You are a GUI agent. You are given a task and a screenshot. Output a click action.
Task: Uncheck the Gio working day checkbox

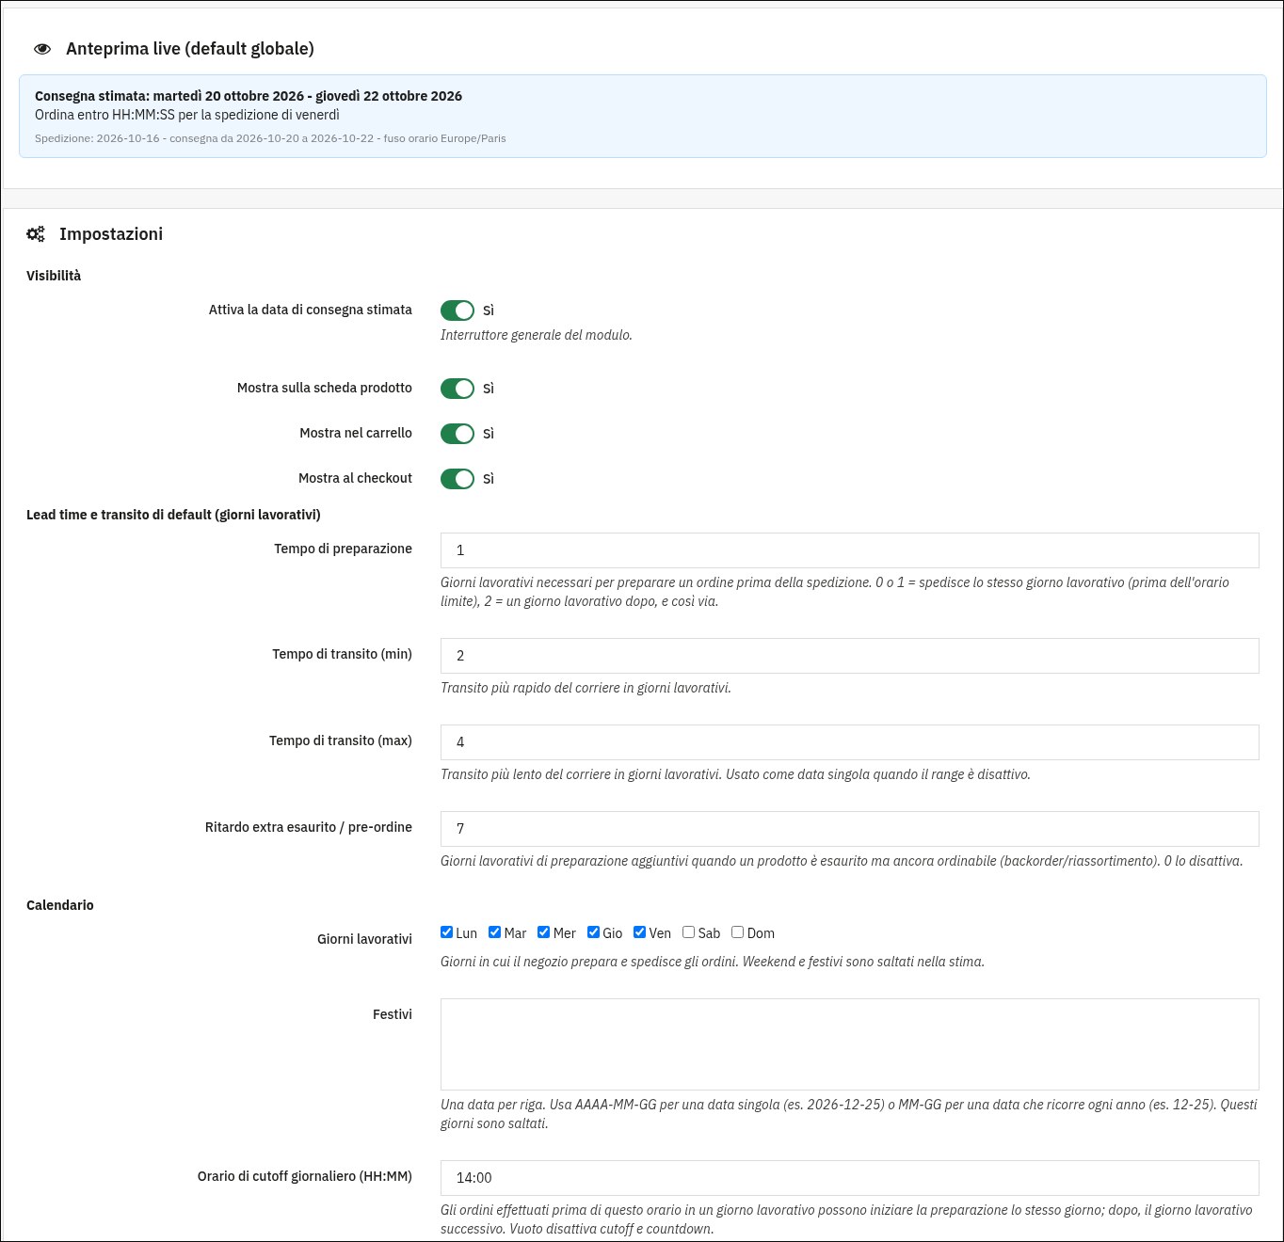594,932
